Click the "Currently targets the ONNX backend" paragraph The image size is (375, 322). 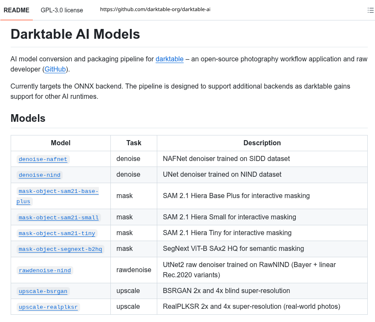(180, 91)
